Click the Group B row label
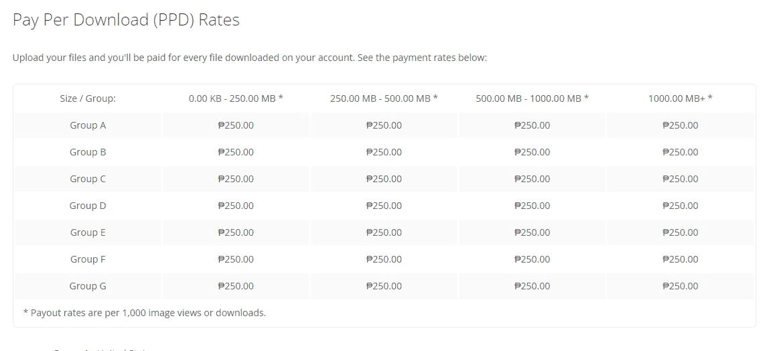777x351 pixels. coord(88,152)
